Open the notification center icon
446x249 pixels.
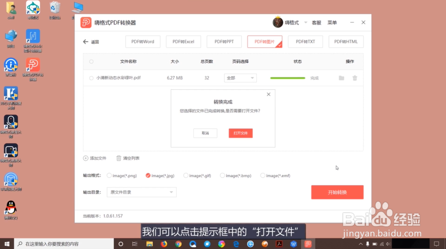[x=436, y=244]
